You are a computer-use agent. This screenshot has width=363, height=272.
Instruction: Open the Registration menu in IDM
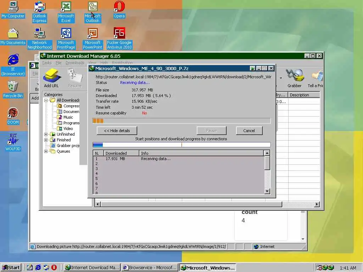(122, 63)
